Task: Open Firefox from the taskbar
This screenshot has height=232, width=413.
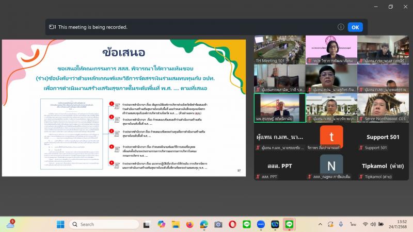Action: click(x=189, y=224)
